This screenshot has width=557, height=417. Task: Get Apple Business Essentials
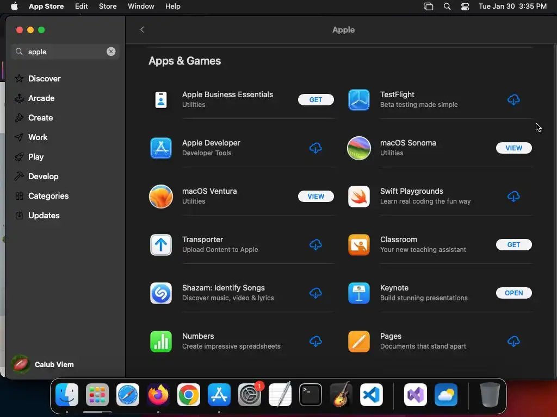(x=316, y=100)
